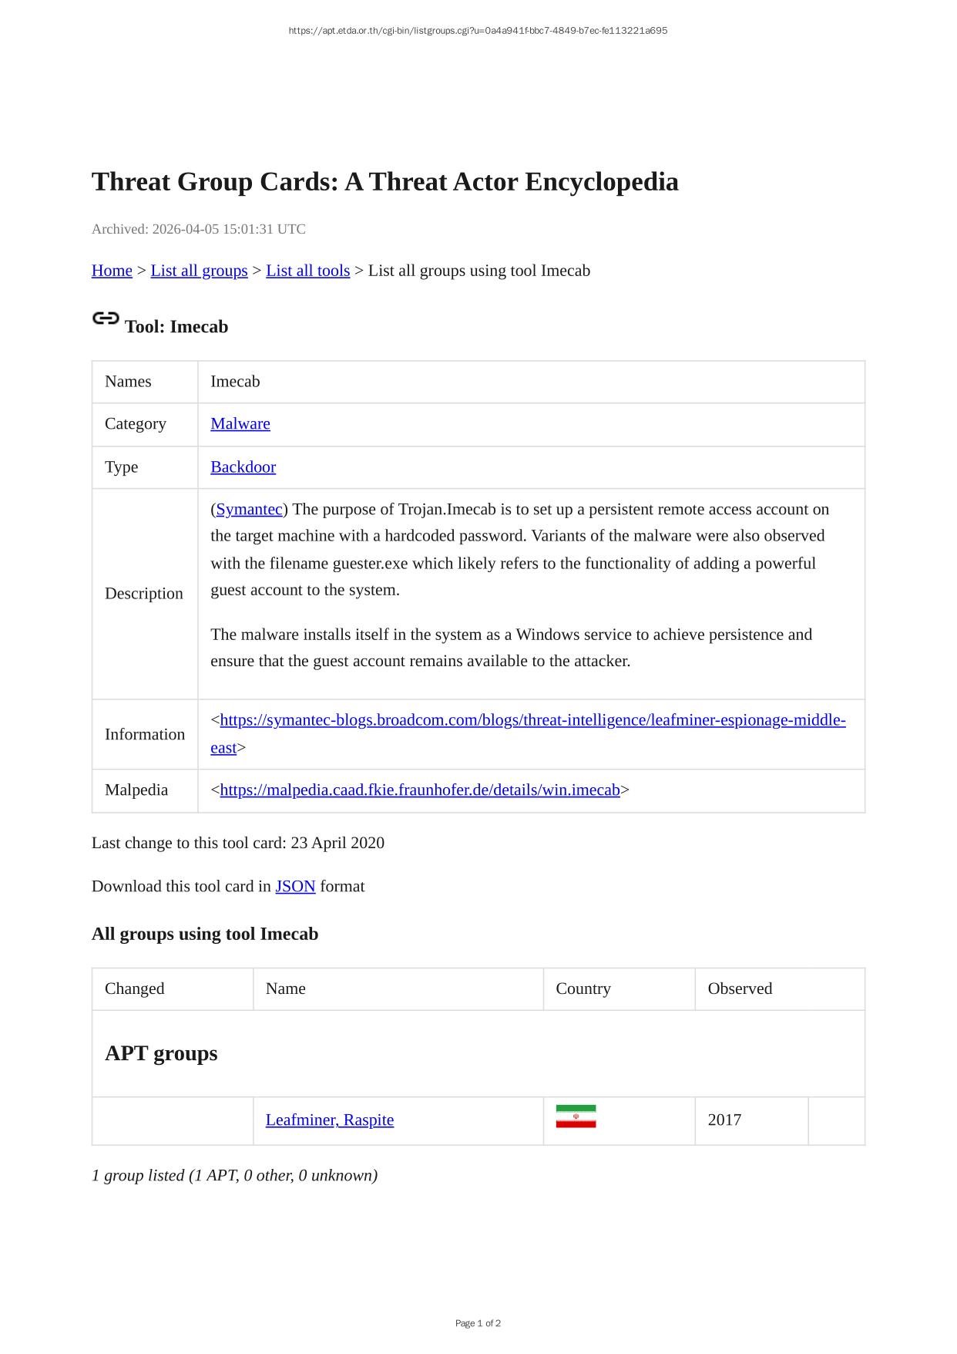Click the Symantec source link
Screen dimensions: 957x1354
249,510
